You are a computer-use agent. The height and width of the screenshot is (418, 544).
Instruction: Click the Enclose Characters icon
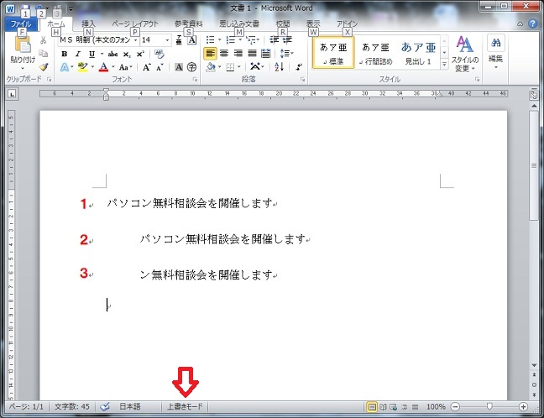coord(191,67)
